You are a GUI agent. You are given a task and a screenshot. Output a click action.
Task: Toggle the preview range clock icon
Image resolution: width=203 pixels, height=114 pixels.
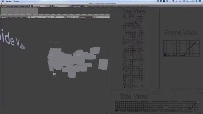[29, 17]
